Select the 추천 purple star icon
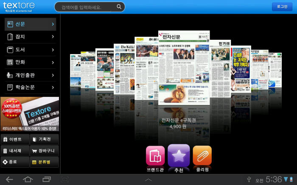297x185 pixels. point(179,155)
